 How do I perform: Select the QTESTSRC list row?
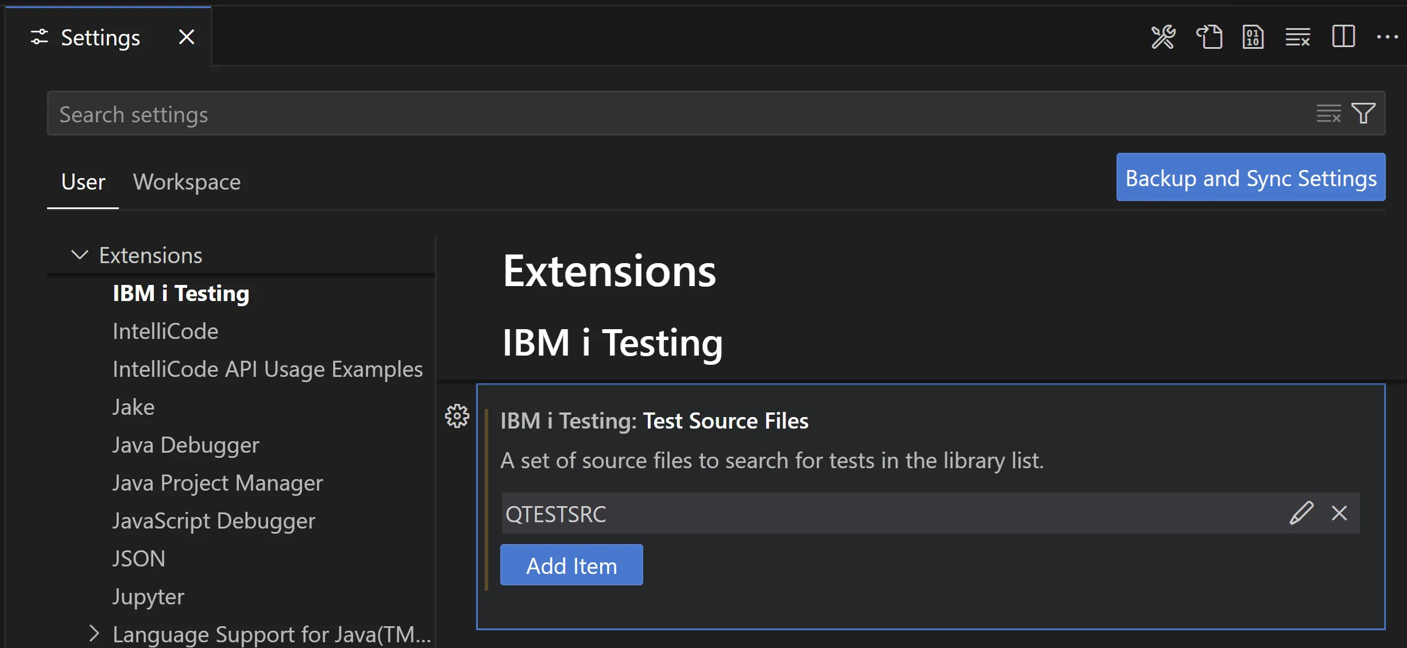pyautogui.click(x=930, y=513)
